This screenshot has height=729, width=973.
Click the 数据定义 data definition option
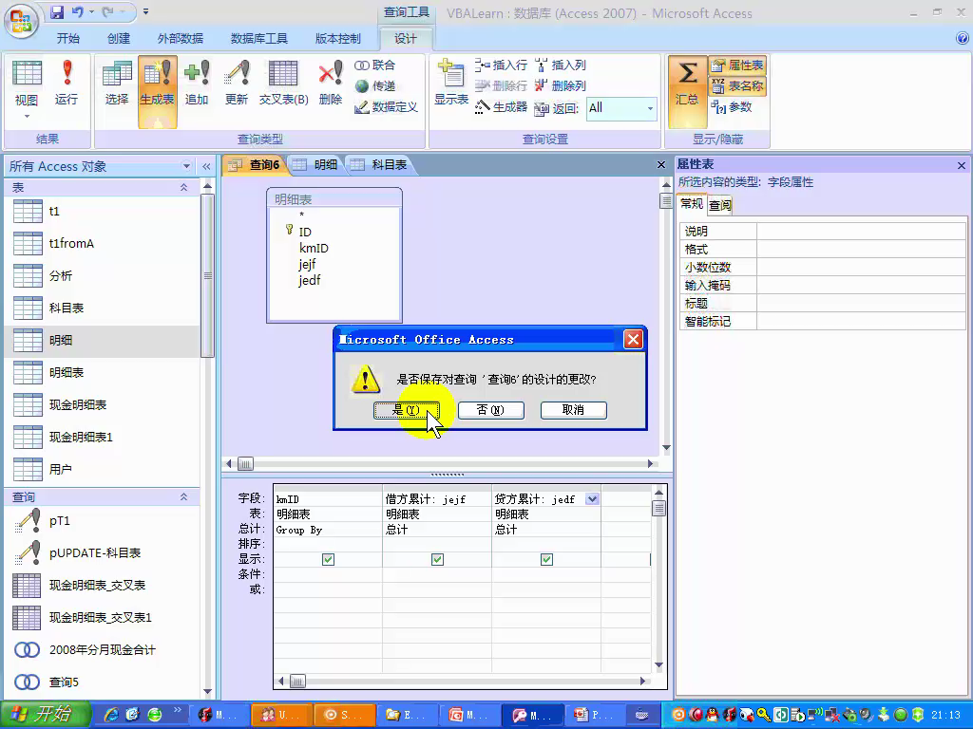pos(386,107)
